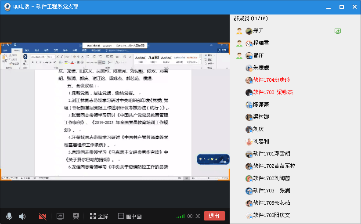Start screen sharing from bottom toolbar
361x224 pixels.
coord(60,216)
